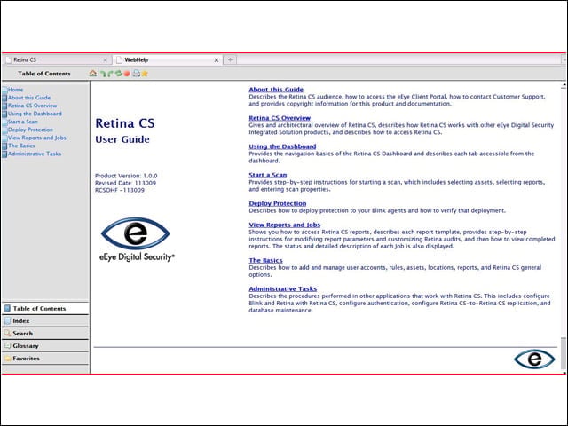The image size is (568, 426).
Task: Open the Glossary navigation pane
Action: 45,346
